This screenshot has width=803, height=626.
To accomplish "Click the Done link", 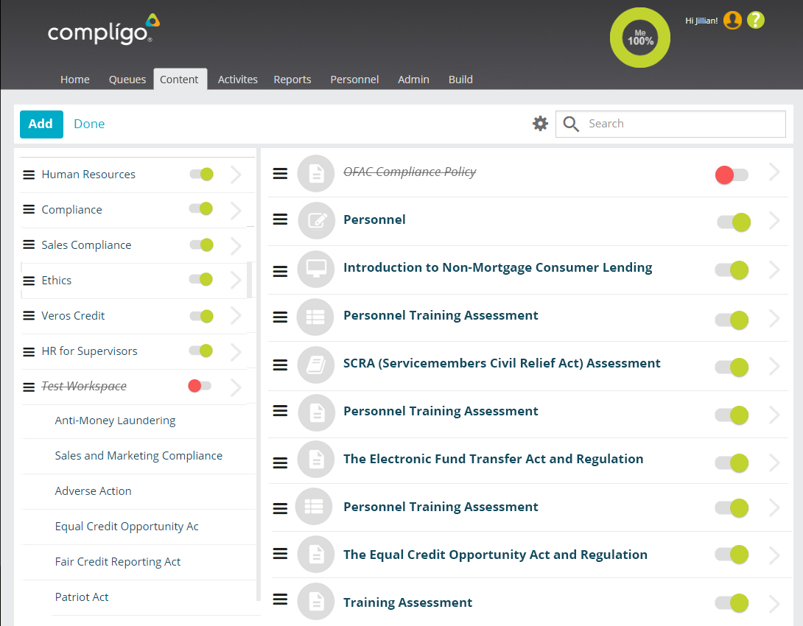I will click(89, 124).
